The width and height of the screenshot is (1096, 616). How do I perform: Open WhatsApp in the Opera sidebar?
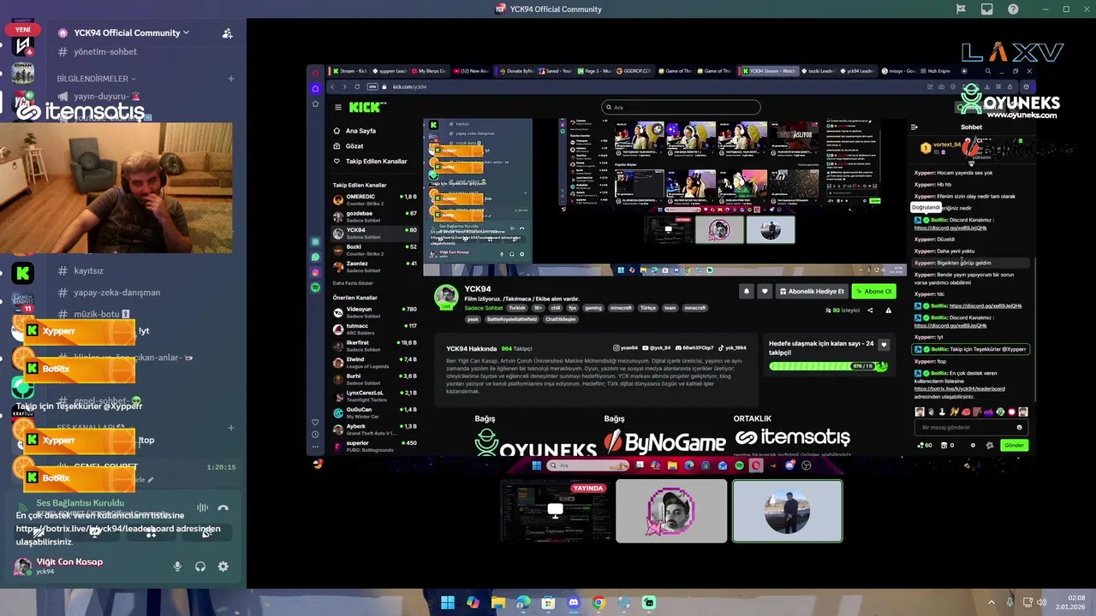click(x=315, y=257)
